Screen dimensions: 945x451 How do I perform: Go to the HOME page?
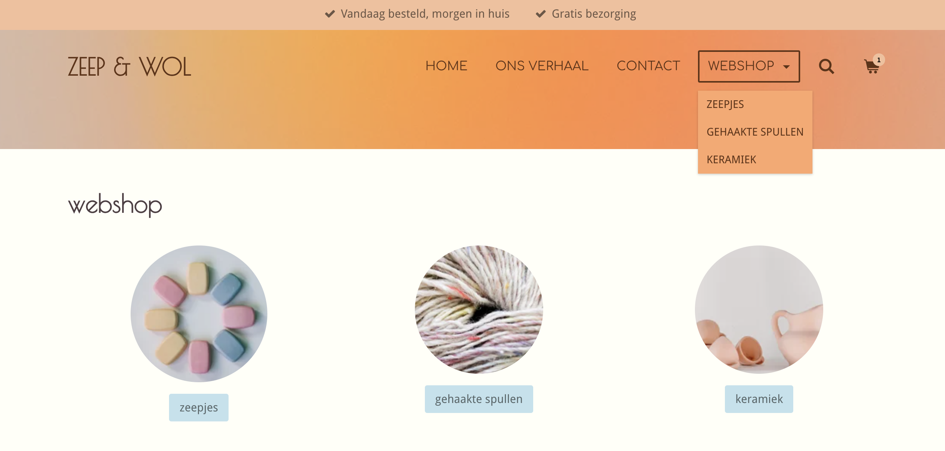pos(446,66)
